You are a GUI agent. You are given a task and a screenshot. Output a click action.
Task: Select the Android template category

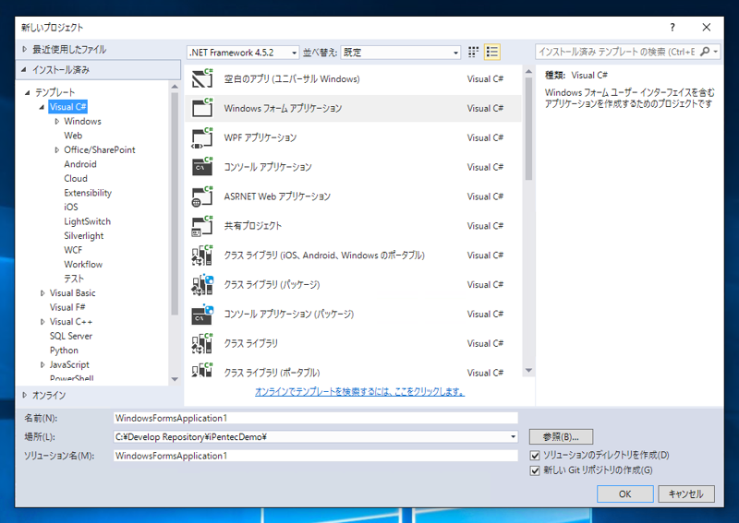(80, 164)
